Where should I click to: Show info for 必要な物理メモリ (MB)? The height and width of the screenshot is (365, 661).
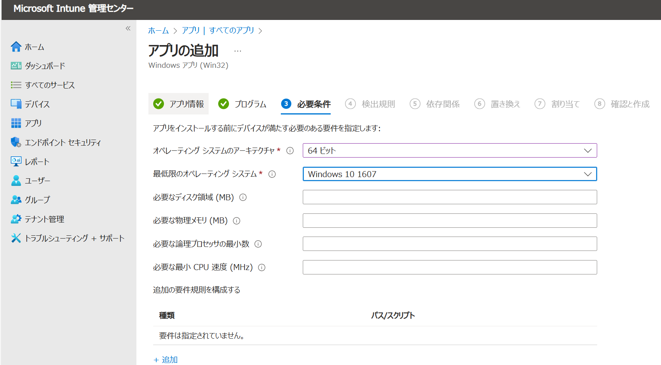pos(237,221)
